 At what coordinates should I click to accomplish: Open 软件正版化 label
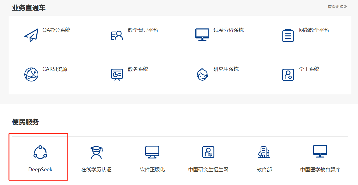click(152, 170)
